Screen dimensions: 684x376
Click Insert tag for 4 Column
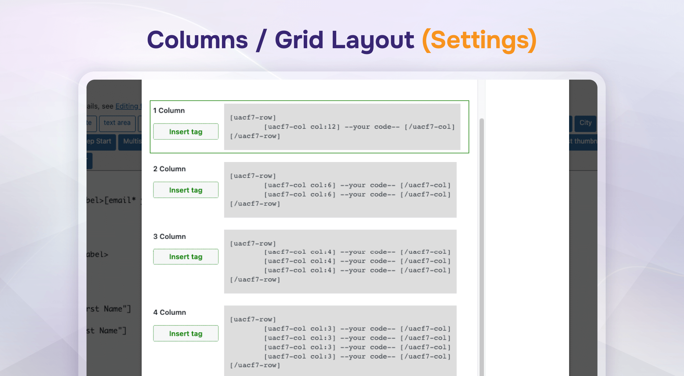pyautogui.click(x=186, y=334)
